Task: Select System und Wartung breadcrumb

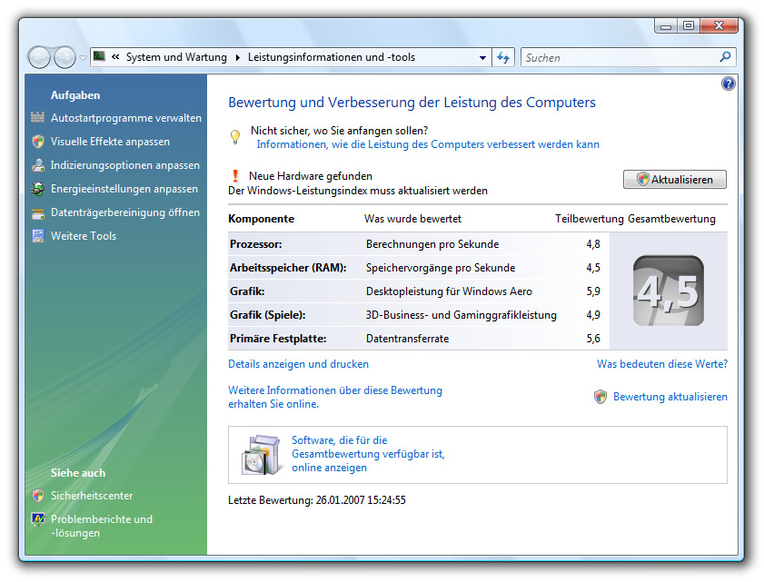Action: click(x=176, y=57)
